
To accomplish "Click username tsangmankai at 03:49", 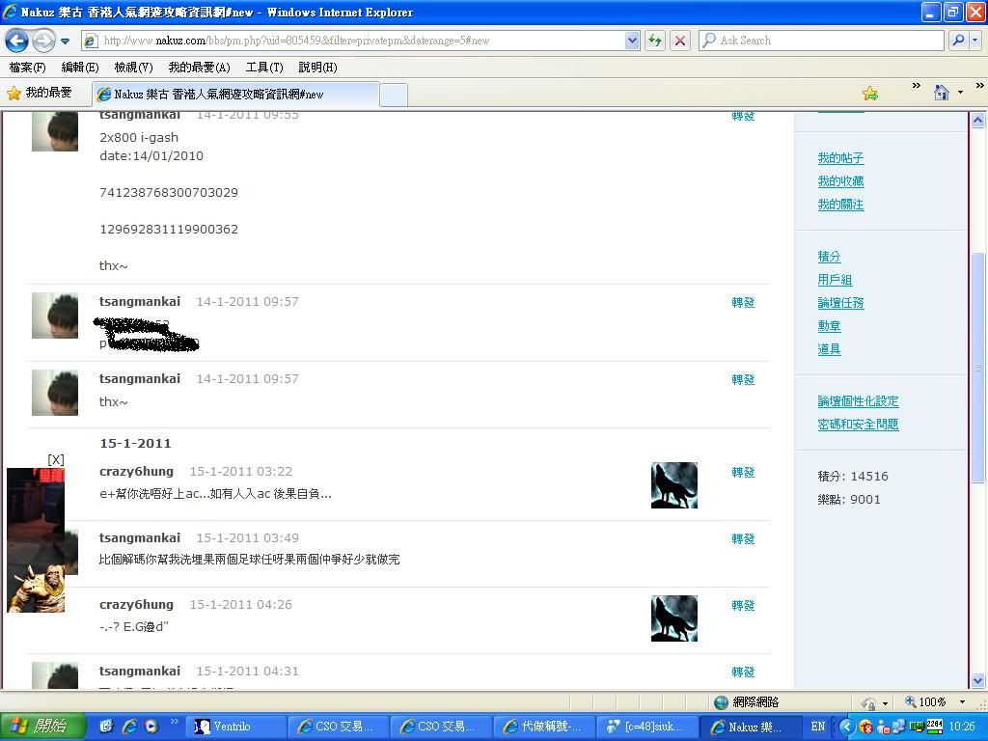I will (140, 538).
